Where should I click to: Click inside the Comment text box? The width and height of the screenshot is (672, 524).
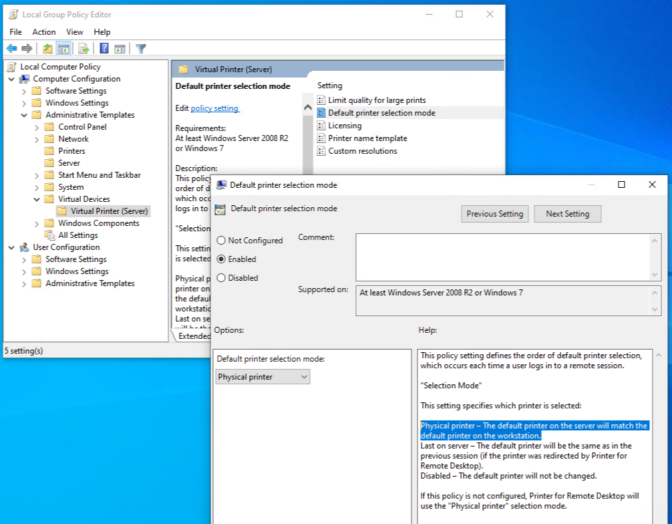pos(502,257)
